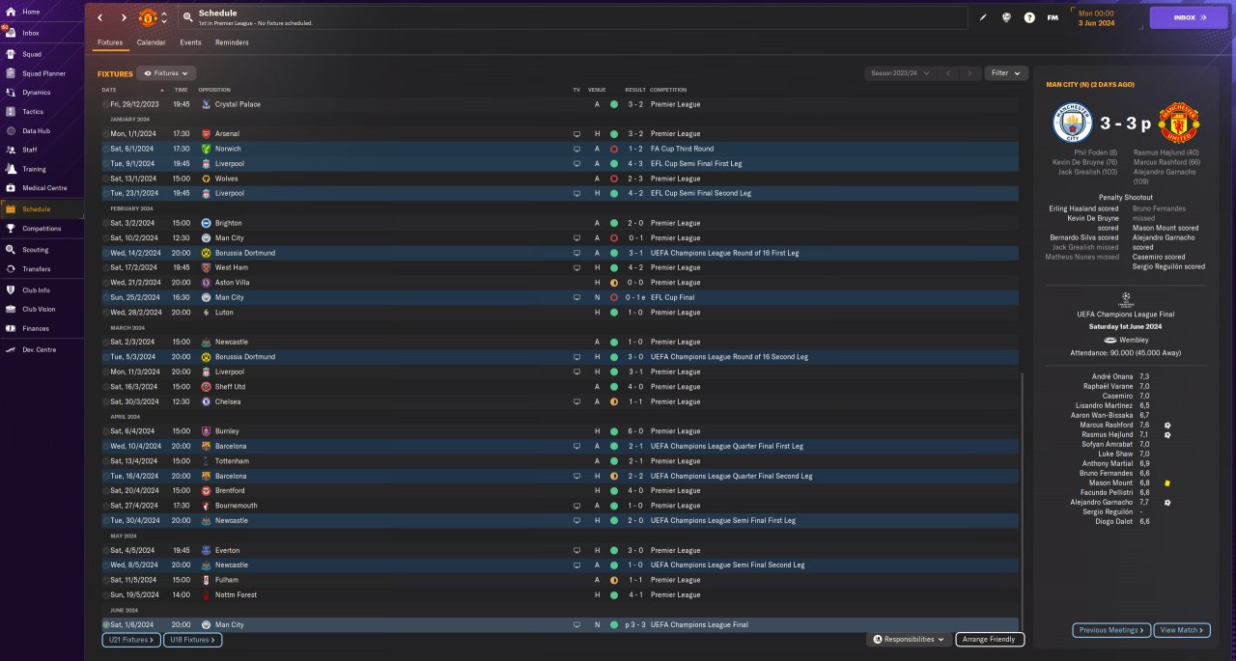Open Squad Planner from sidebar
This screenshot has height=661, width=1236.
tap(42, 73)
